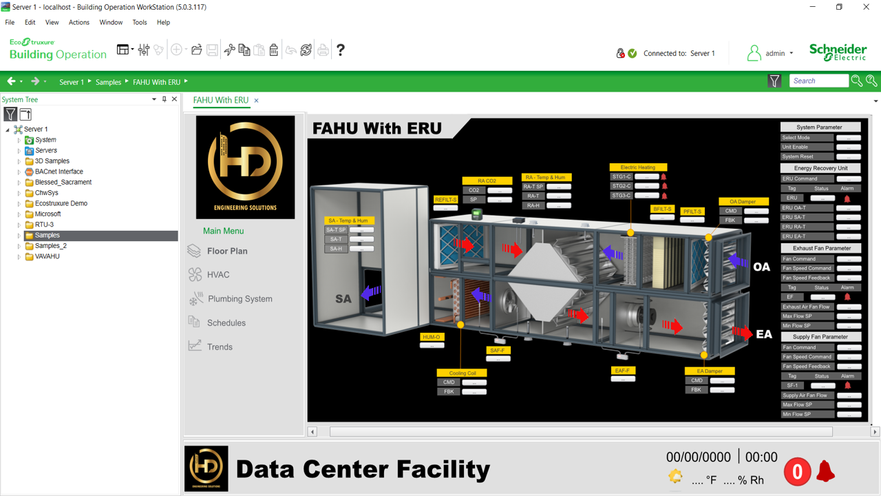Screen dimensions: 881x496
Task: Click the refresh icon in toolbar
Action: tap(306, 50)
